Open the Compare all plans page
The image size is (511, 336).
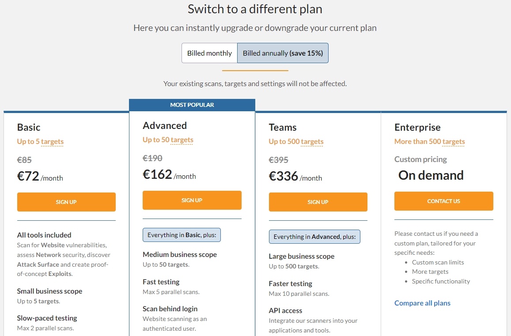(x=422, y=303)
